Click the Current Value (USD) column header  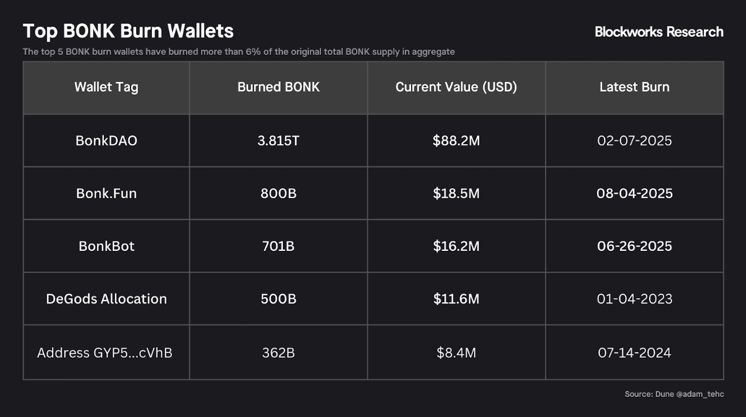(456, 87)
